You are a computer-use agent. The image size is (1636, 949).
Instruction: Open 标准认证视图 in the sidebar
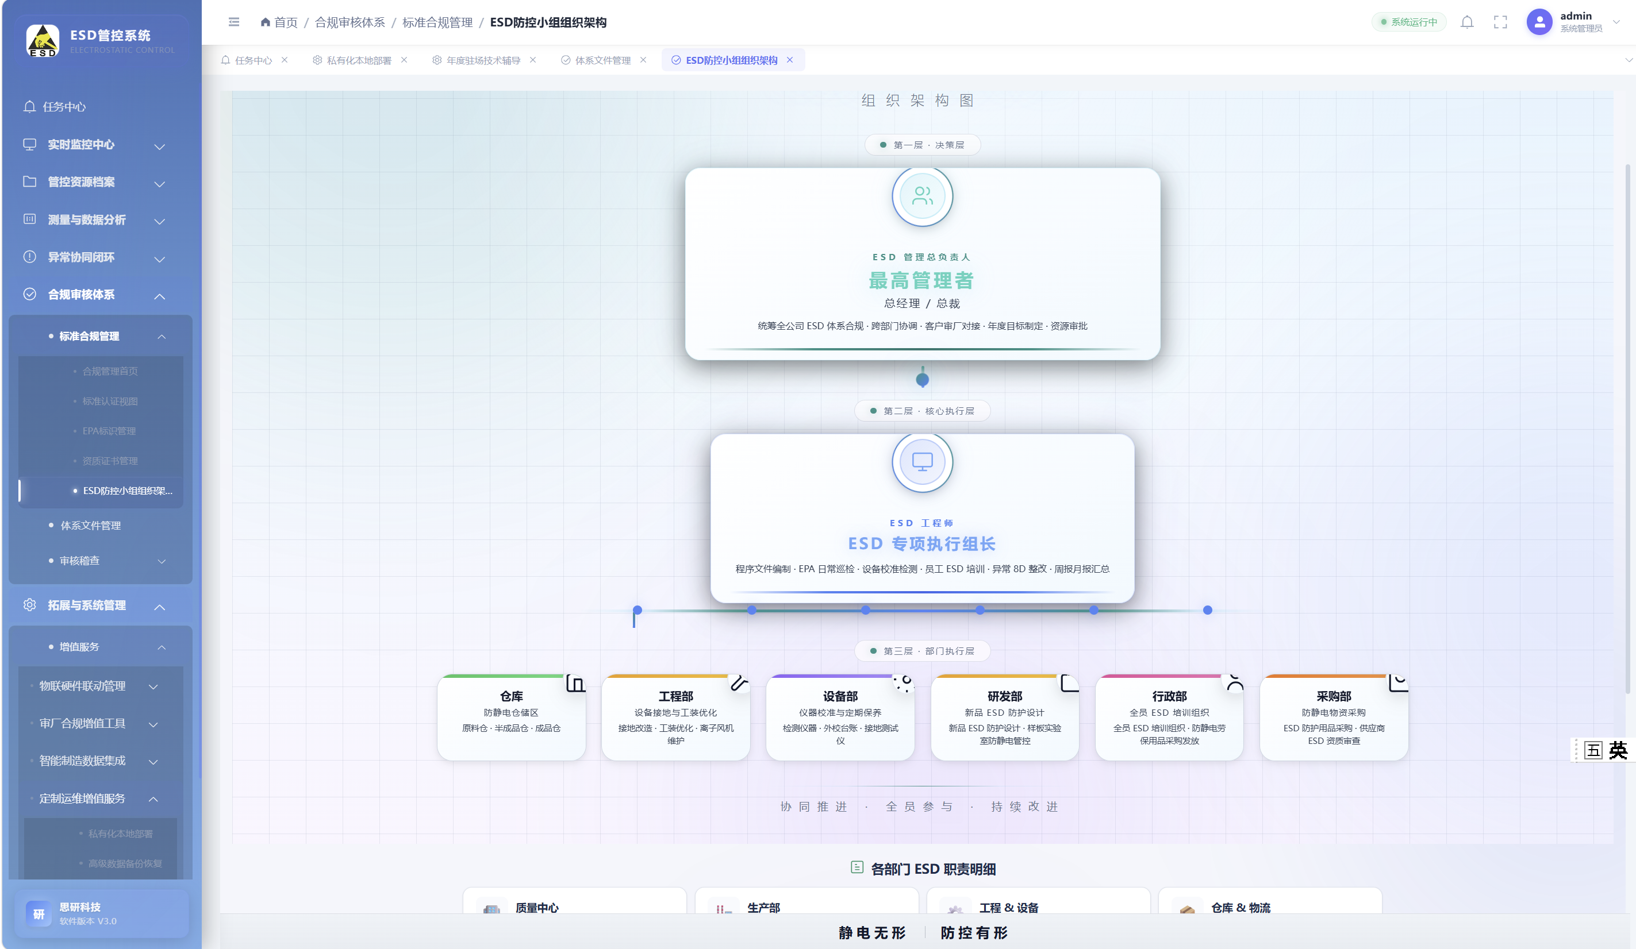click(110, 401)
